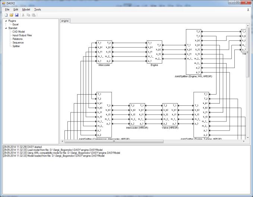
Task: Select the Plugins tree item
Action: (12, 21)
